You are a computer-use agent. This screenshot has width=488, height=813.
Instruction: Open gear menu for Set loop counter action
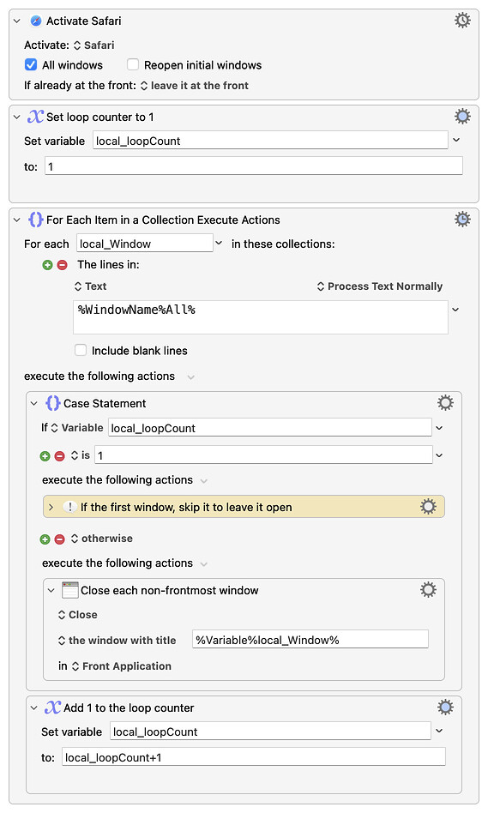[462, 116]
